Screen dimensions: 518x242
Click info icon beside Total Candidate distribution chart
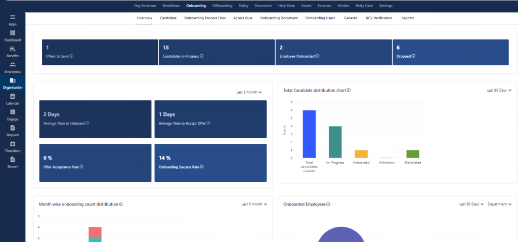pyautogui.click(x=349, y=90)
